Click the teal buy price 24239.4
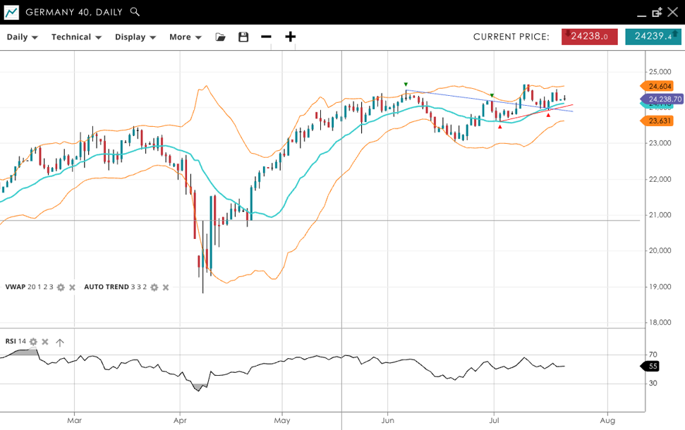 [x=653, y=37]
